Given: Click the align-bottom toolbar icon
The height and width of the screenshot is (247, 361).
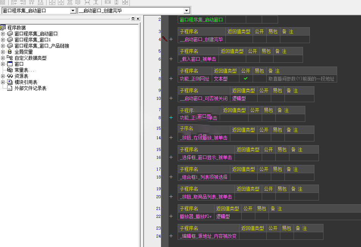Looking at the screenshot, I should [40, 3].
